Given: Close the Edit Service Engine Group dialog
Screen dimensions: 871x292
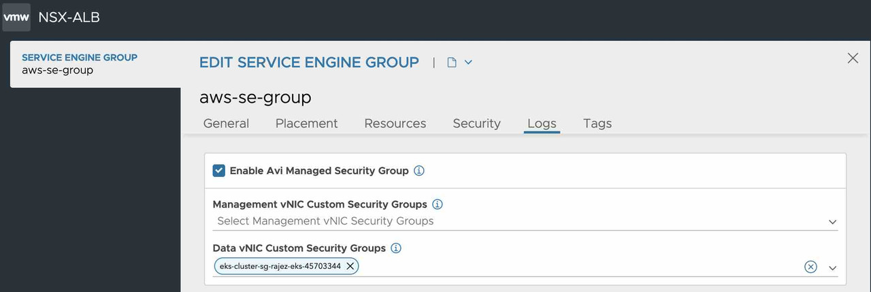Looking at the screenshot, I should [x=853, y=59].
